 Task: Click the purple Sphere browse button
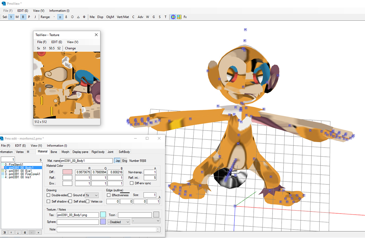point(103,222)
